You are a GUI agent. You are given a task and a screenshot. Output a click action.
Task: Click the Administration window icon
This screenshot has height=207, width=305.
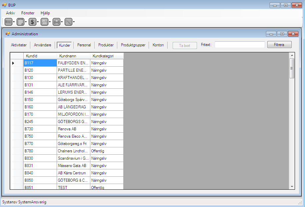pos(8,34)
